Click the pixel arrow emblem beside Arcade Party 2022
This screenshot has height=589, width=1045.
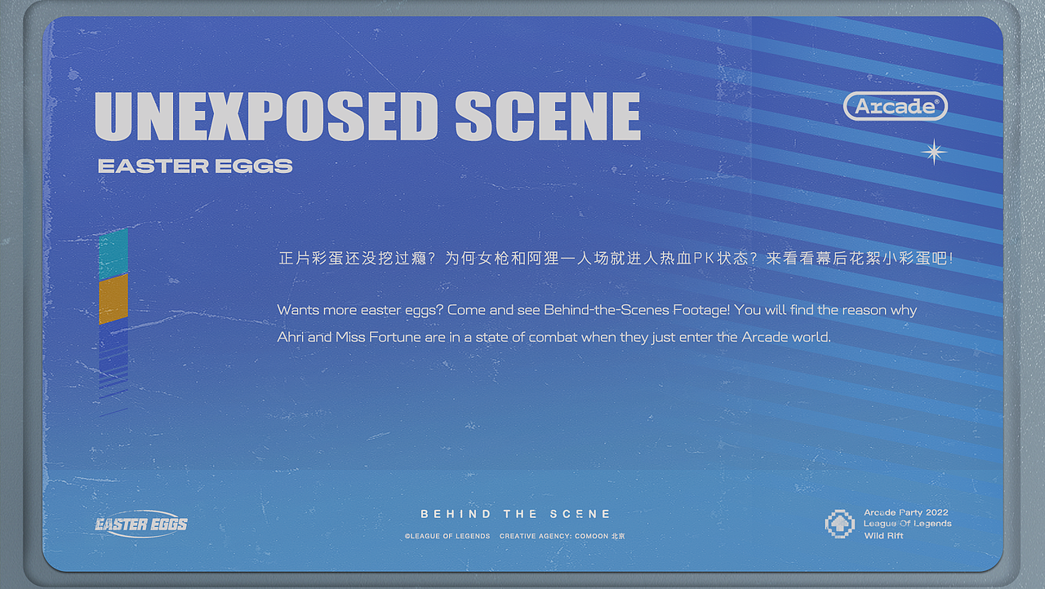click(x=839, y=524)
